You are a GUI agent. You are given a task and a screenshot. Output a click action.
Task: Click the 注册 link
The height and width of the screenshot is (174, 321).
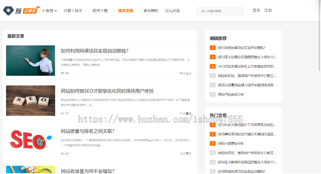pyautogui.click(x=268, y=10)
